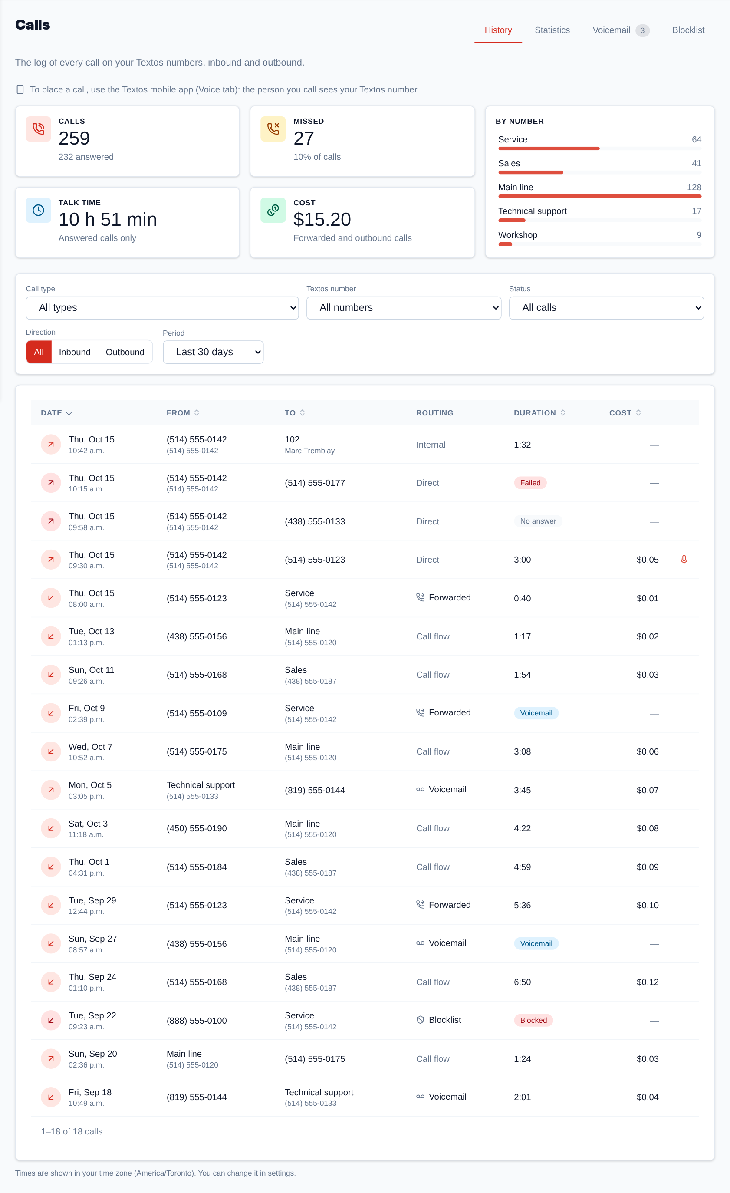The height and width of the screenshot is (1193, 730).
Task: Click the No answer status badge
Action: pos(538,521)
